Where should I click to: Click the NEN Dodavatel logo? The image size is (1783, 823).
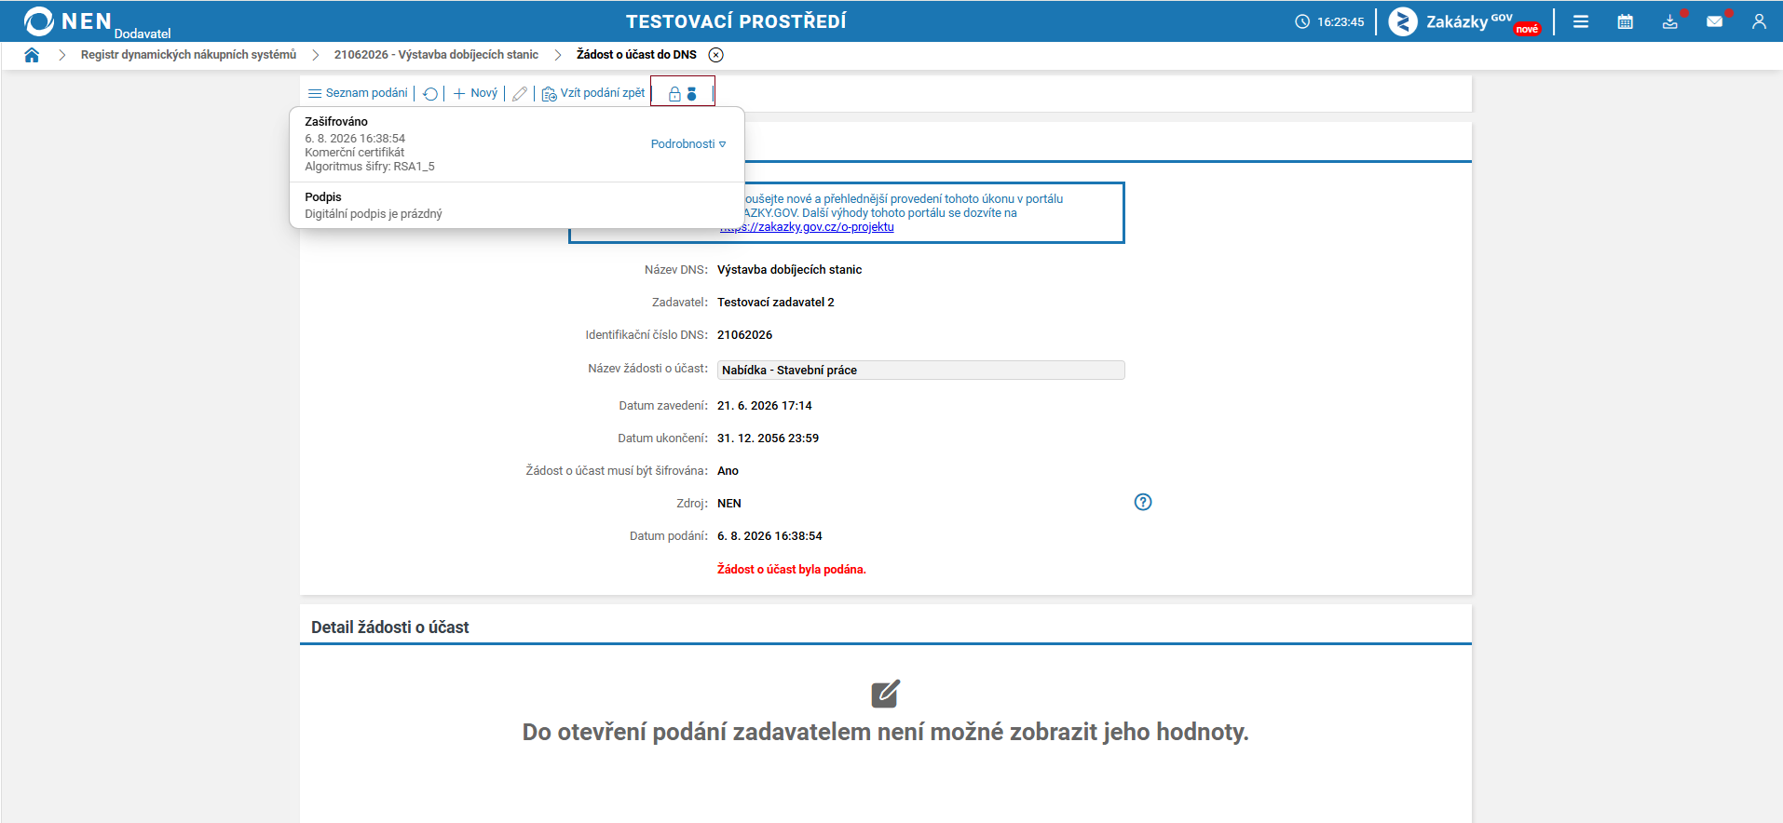click(x=97, y=21)
